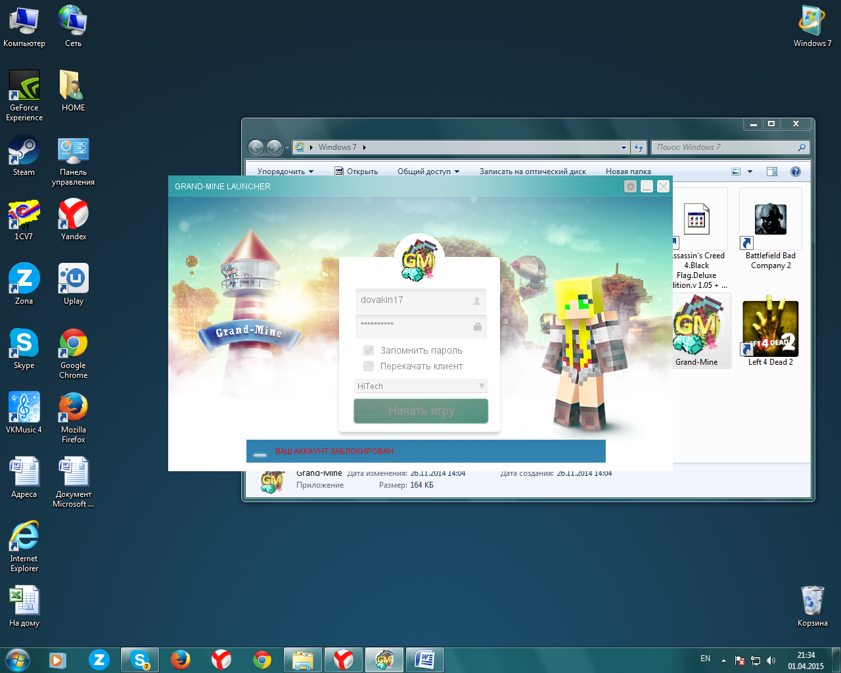Viewport: 841px width, 673px height.
Task: Click the 21:34 taskbar clock
Action: (x=806, y=661)
